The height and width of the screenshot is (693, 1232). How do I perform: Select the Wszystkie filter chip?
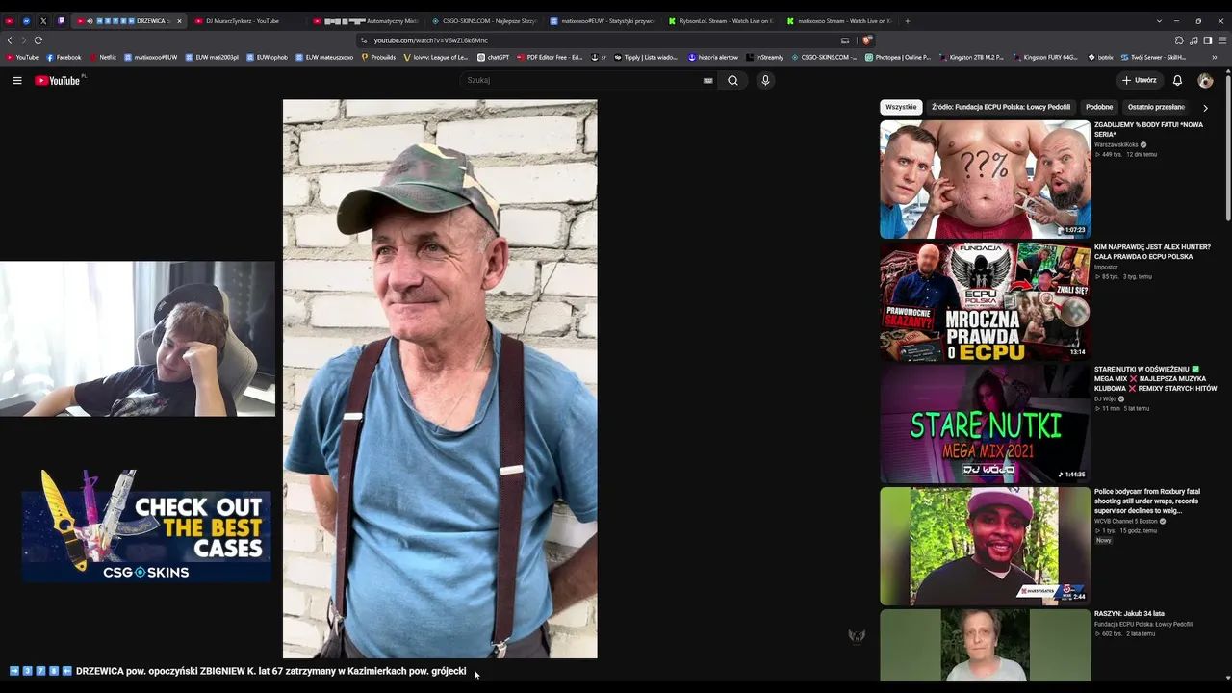[x=901, y=107]
